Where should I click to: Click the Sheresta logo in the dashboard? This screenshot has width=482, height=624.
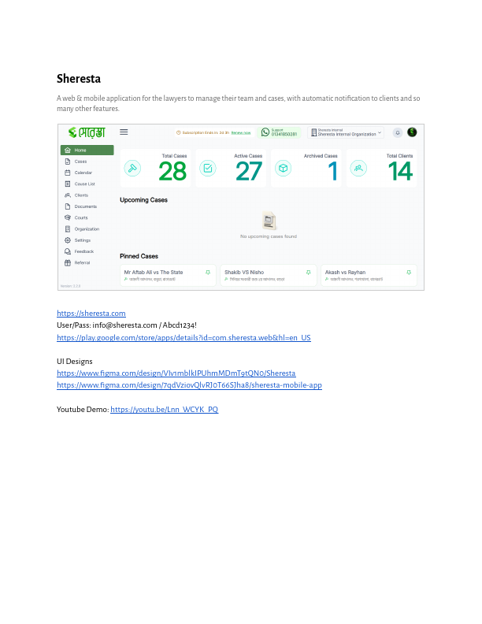pos(87,132)
